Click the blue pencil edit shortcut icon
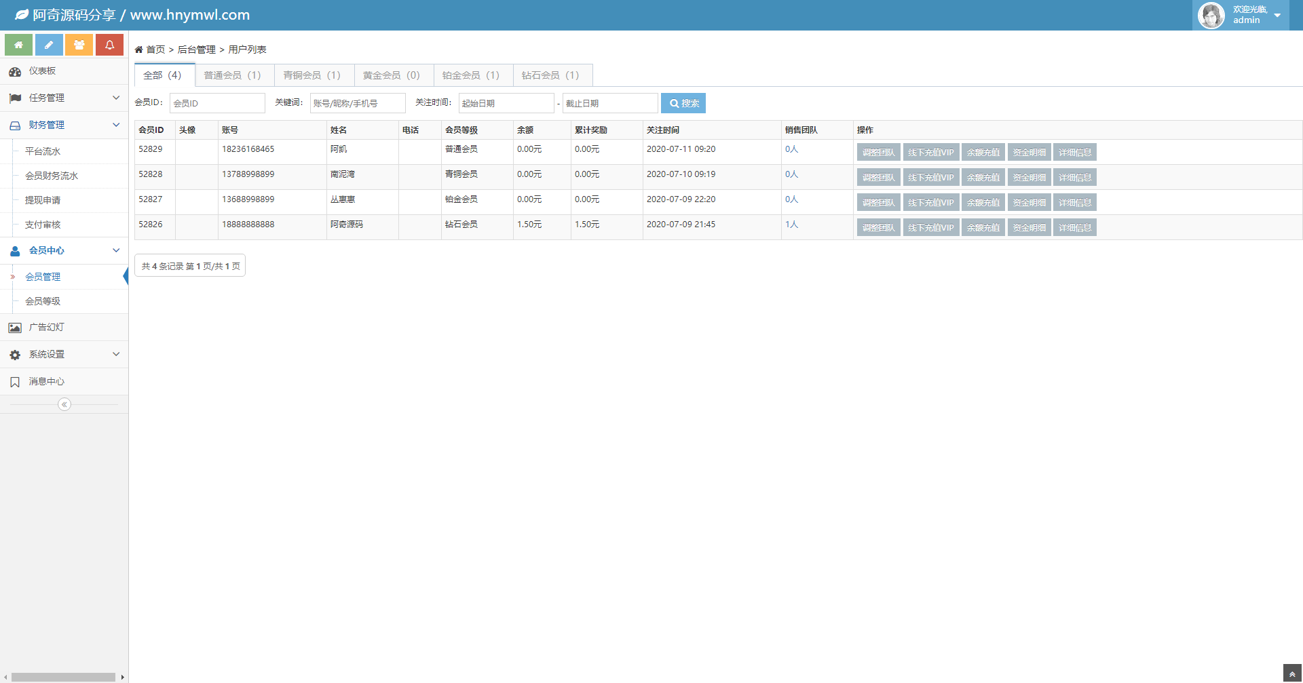Screen dimensions: 1303x683 [49, 45]
